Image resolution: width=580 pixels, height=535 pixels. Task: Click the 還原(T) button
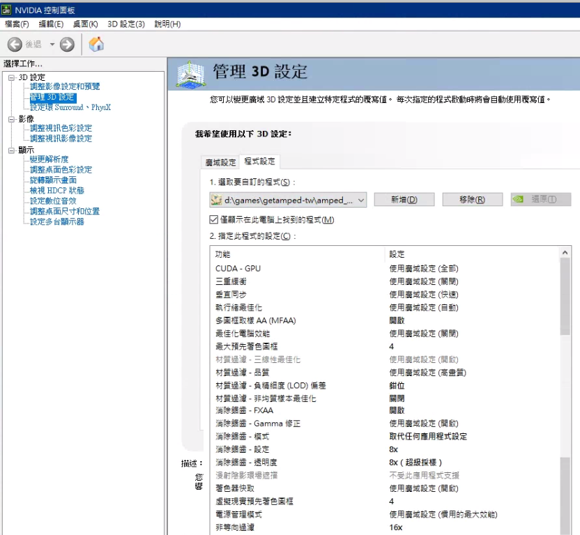(x=541, y=199)
